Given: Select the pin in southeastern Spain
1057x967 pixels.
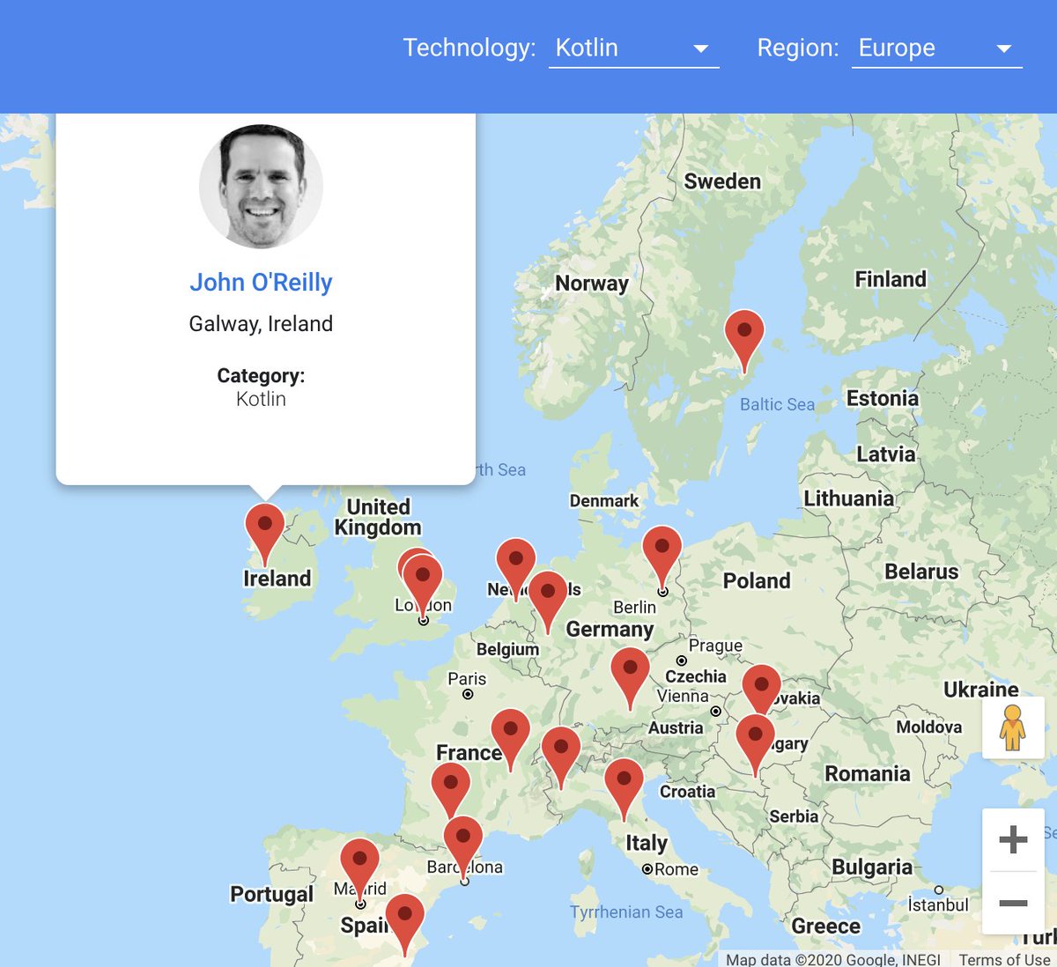Looking at the screenshot, I should (x=404, y=925).
